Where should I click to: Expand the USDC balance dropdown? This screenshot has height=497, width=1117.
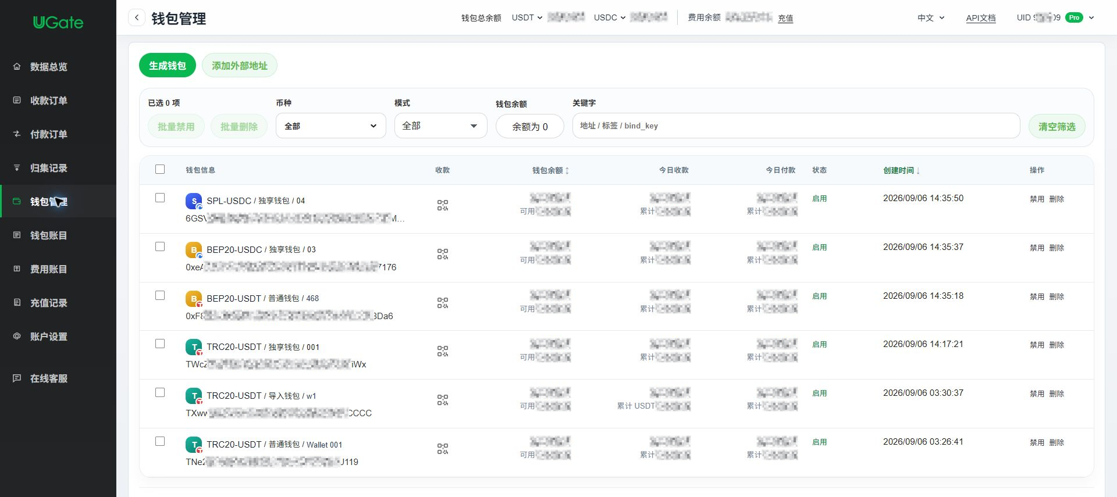(x=610, y=17)
